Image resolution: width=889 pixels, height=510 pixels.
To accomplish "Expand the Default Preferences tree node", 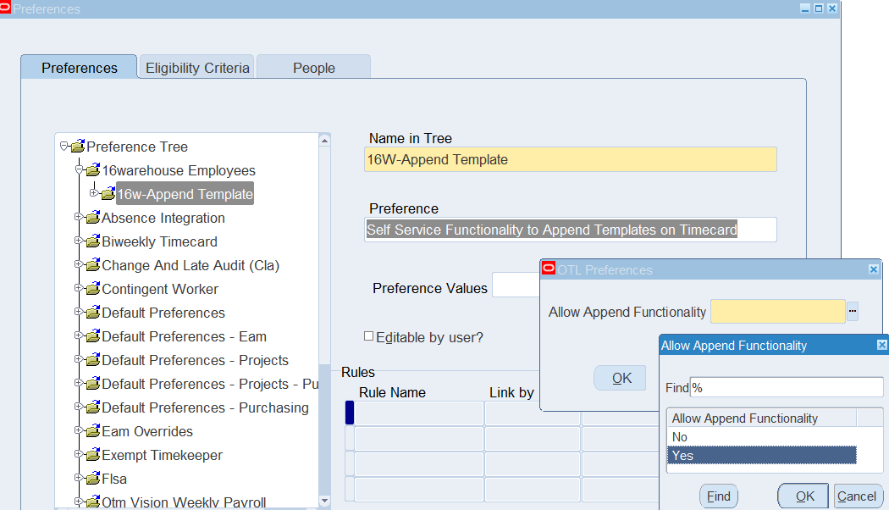I will pyautogui.click(x=78, y=312).
